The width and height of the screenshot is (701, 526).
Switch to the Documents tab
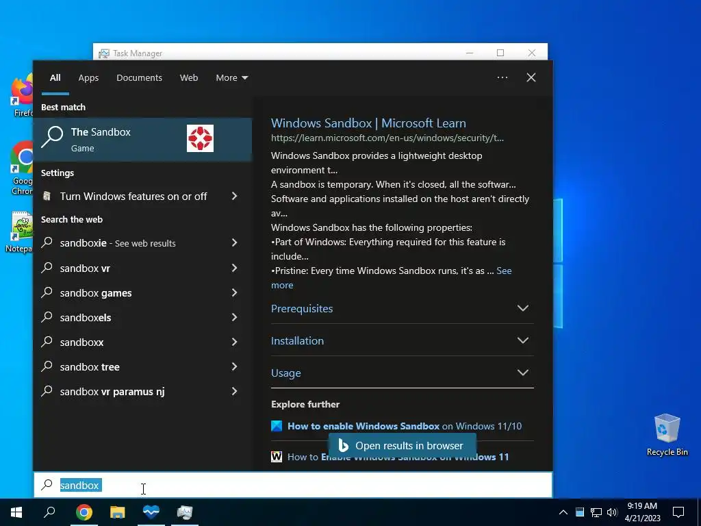point(139,78)
